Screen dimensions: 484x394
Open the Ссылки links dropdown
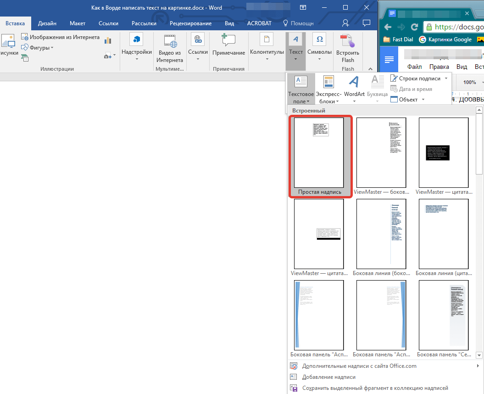198,45
